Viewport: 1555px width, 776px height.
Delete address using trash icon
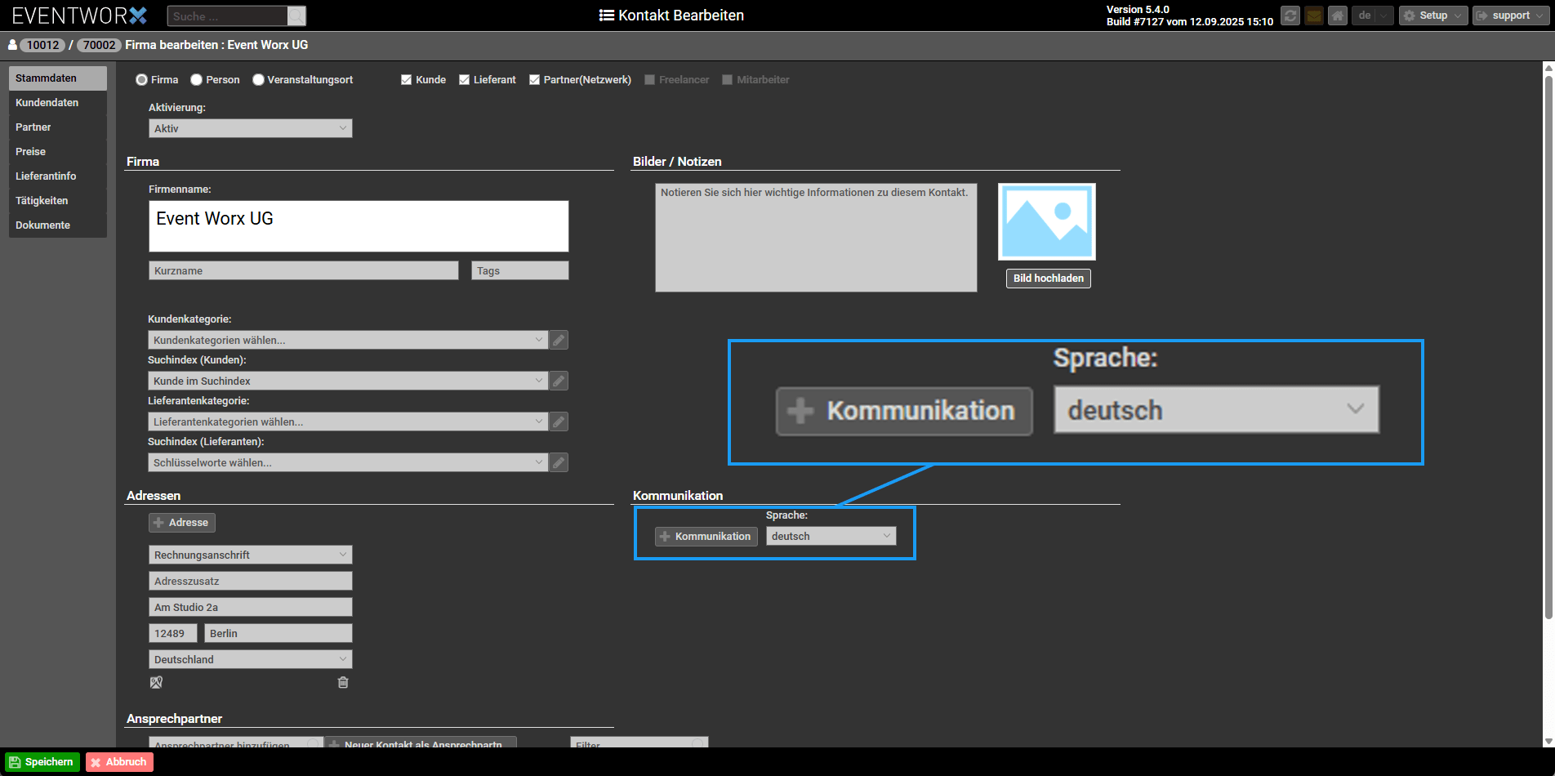pos(343,682)
